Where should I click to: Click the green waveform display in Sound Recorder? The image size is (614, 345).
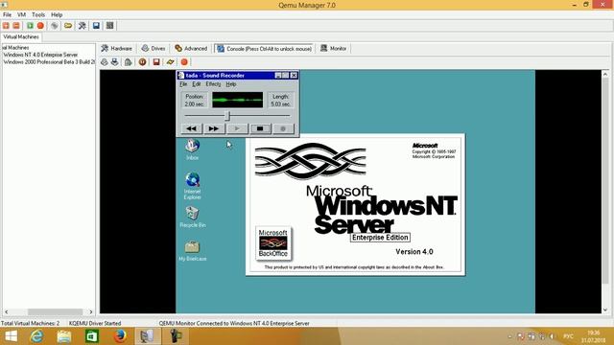click(238, 100)
